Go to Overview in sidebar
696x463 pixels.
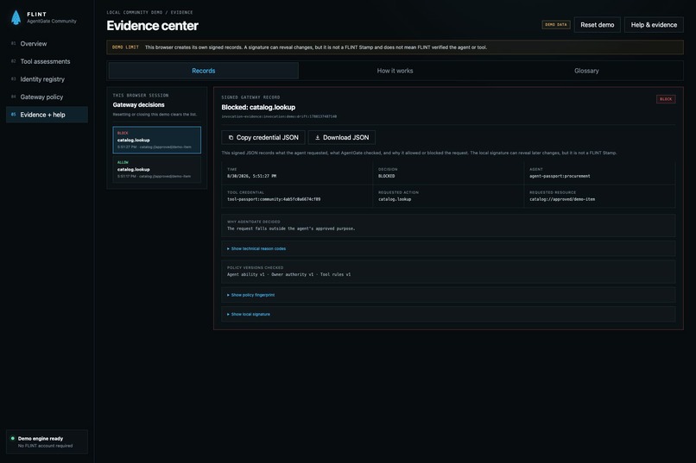pos(47,44)
